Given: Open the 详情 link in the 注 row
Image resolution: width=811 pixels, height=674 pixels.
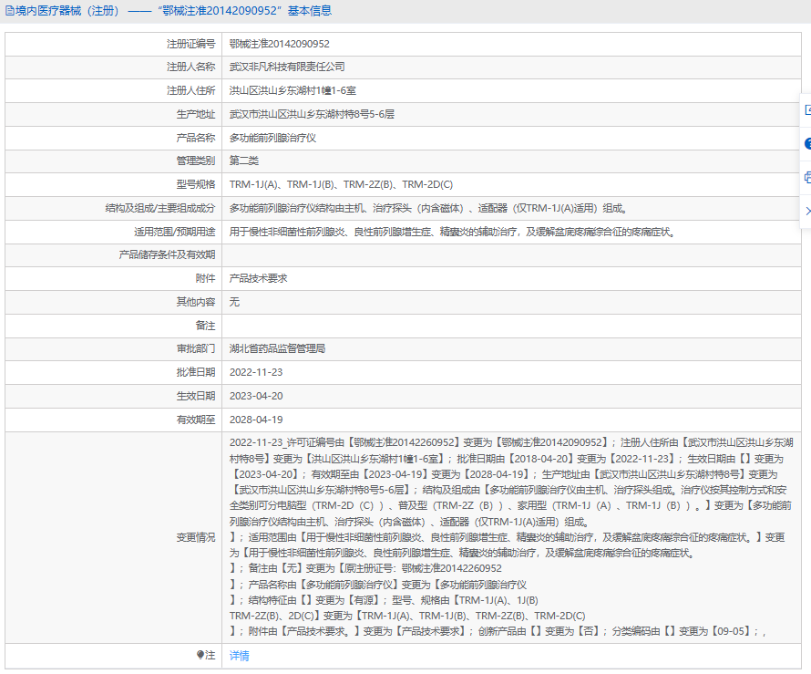Looking at the screenshot, I should [x=239, y=656].
